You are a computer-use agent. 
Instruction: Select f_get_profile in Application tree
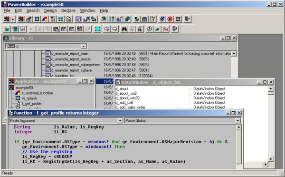(x=32, y=104)
